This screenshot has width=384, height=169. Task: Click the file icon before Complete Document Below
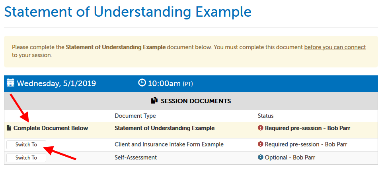pyautogui.click(x=9, y=128)
